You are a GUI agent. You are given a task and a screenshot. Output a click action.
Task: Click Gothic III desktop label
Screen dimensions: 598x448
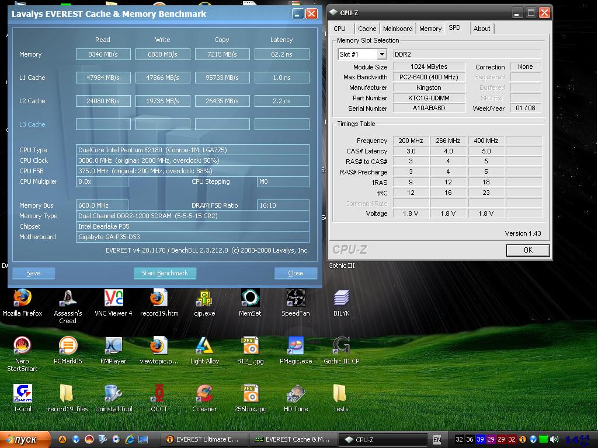tap(341, 265)
